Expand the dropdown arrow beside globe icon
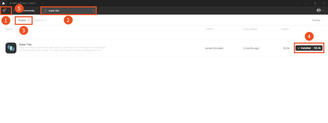The width and height of the screenshot is (328, 123). [x=8, y=10]
